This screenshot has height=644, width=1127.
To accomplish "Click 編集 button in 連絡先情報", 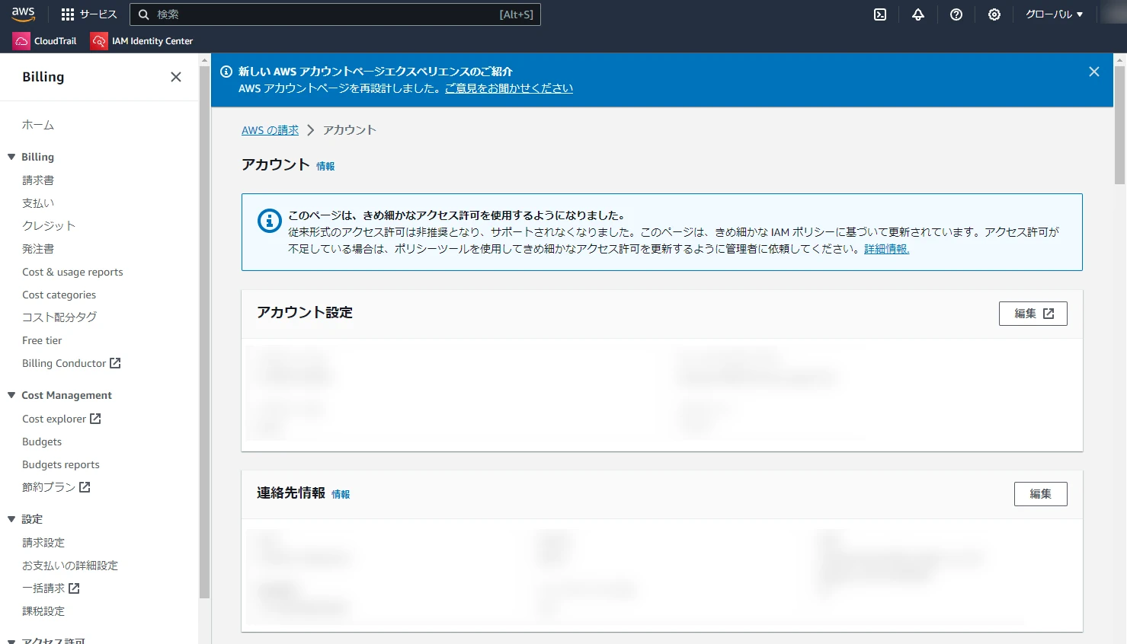I will pos(1041,494).
